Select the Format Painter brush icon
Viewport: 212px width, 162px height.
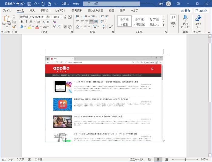(x=14, y=26)
